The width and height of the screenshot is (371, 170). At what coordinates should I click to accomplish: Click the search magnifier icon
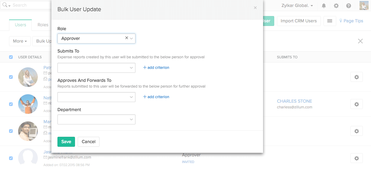(x=5, y=5)
